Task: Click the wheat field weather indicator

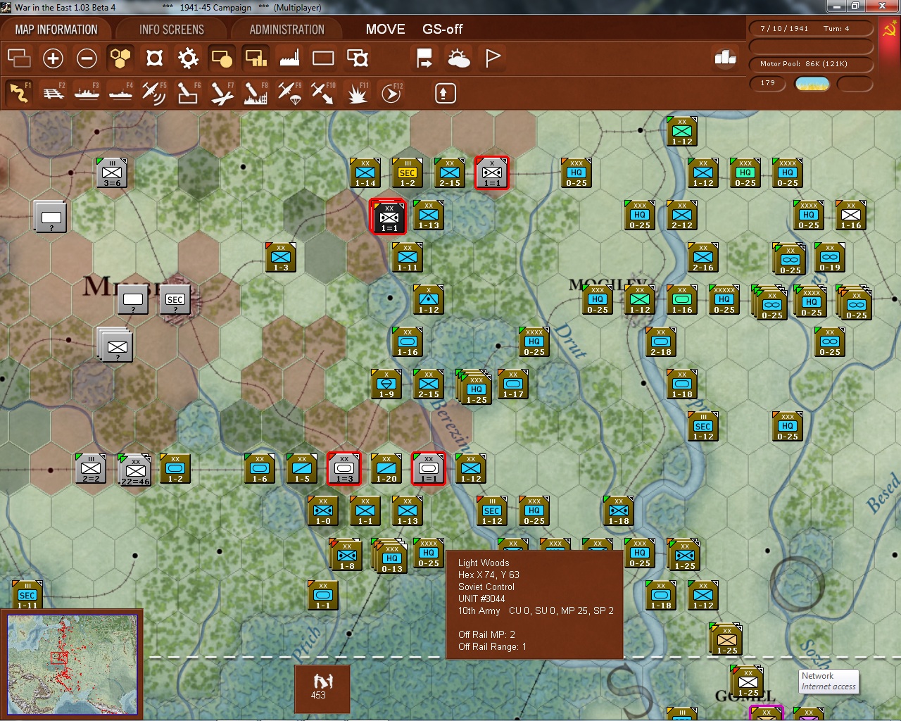Action: tap(812, 84)
